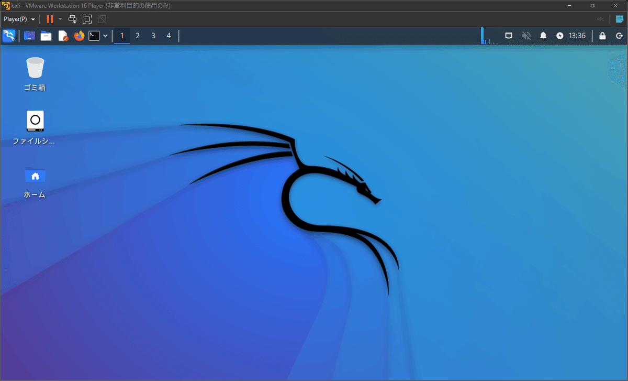The width and height of the screenshot is (628, 381).
Task: Click the 13:36 clock
Action: [x=577, y=36]
